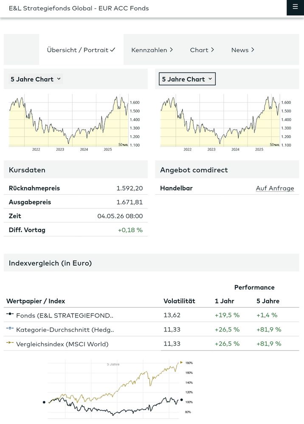Open the hamburger menu icon
Image resolution: width=304 pixels, height=424 pixels.
pos(295,6)
